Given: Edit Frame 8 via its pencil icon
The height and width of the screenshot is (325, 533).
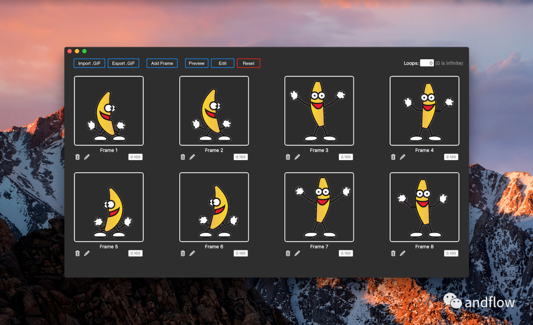Looking at the screenshot, I should pos(403,253).
